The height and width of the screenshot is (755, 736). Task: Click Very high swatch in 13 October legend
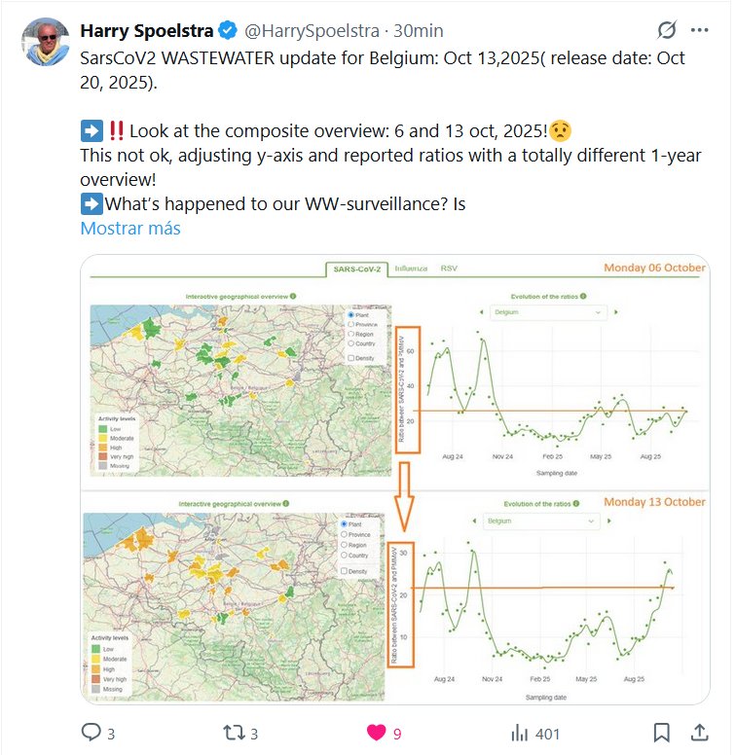[x=93, y=678]
